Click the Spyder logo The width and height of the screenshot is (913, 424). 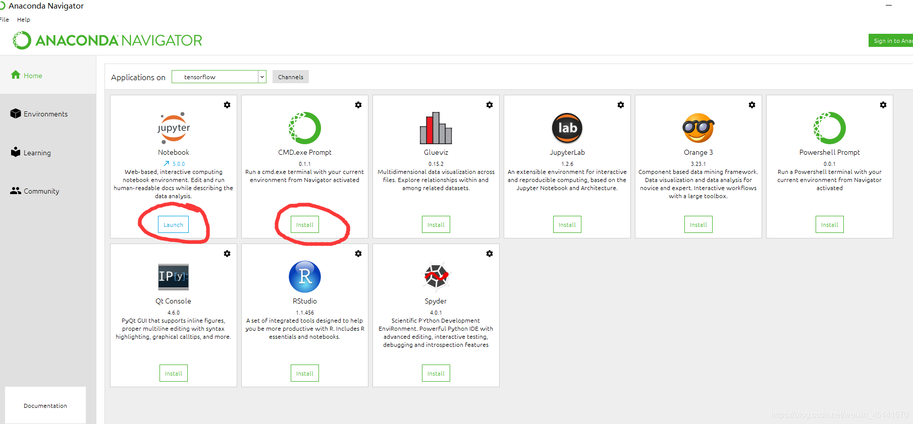pyautogui.click(x=436, y=277)
